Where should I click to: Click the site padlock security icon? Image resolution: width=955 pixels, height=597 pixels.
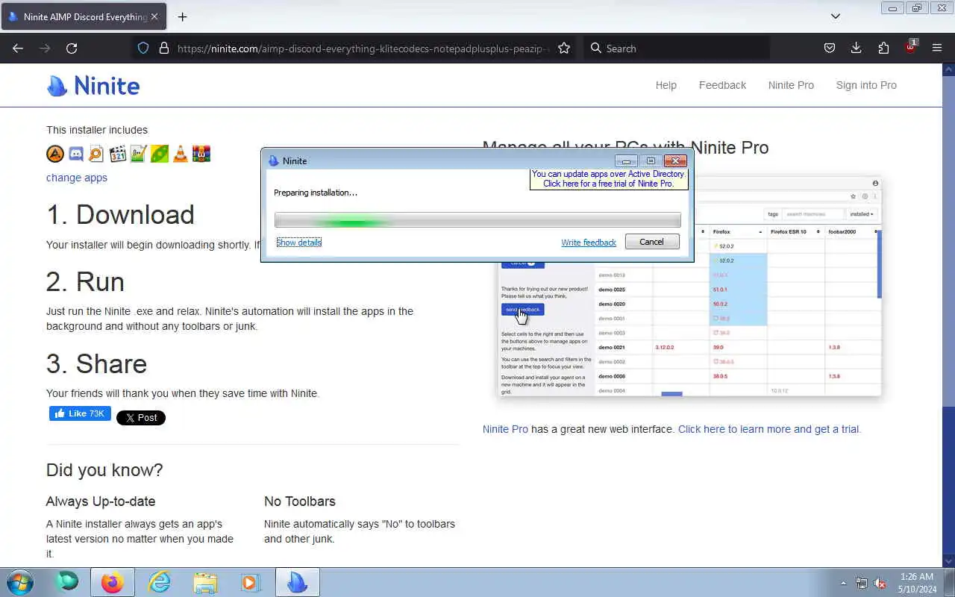164,48
